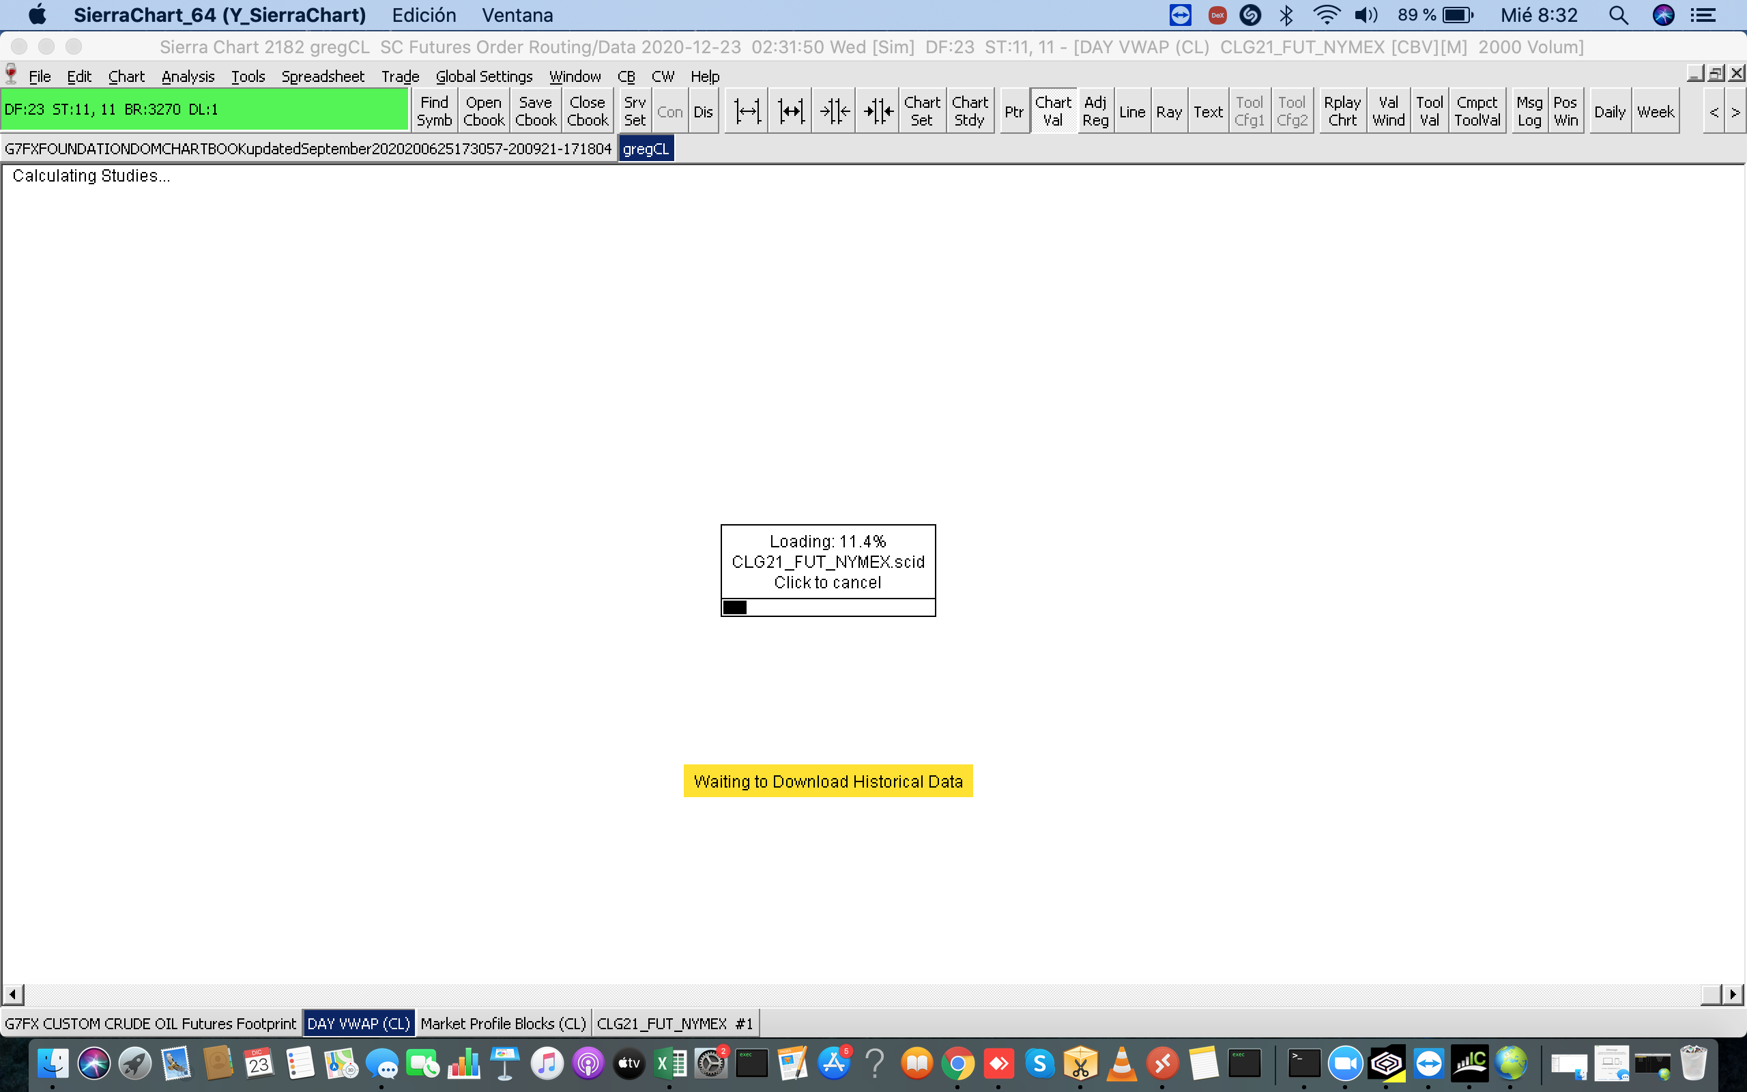Click the inward arrows bar spacing icon
This screenshot has width=1747, height=1092.
[834, 111]
